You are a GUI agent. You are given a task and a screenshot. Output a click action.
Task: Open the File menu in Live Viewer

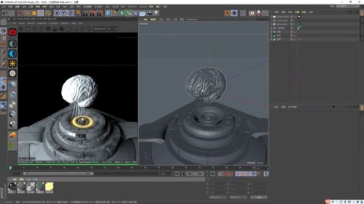click(x=14, y=23)
